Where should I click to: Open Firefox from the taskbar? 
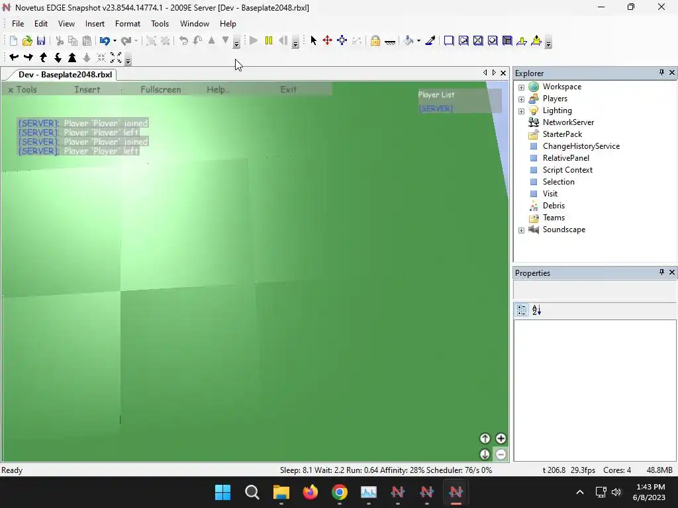click(x=311, y=492)
